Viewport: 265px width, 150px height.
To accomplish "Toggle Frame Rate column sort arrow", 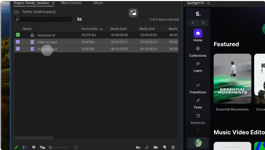I will click(101, 29).
